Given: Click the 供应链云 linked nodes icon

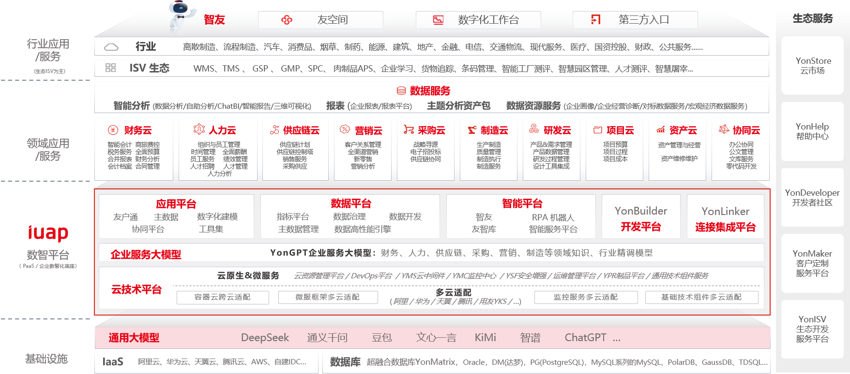Looking at the screenshot, I should pyautogui.click(x=274, y=129).
